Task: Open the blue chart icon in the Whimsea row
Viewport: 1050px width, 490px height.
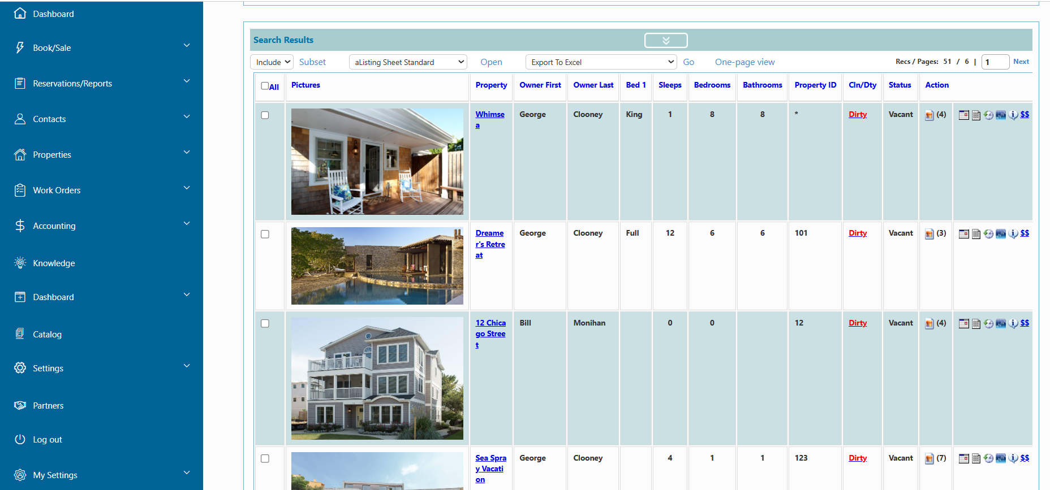Action: pyautogui.click(x=1001, y=115)
